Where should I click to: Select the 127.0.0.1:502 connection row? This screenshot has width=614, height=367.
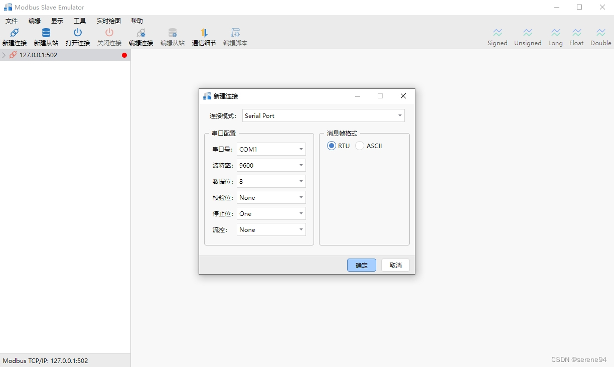pyautogui.click(x=65, y=55)
